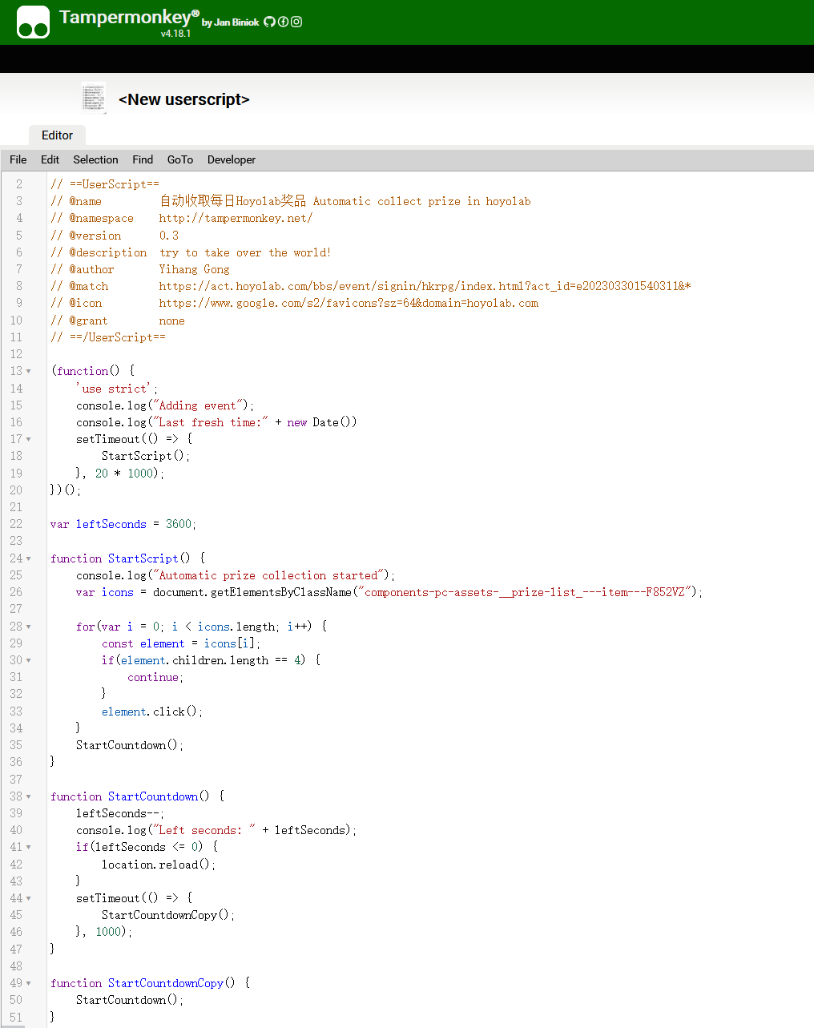Click the Instagram icon in header
Screen dimensions: 814x1028
point(296,22)
